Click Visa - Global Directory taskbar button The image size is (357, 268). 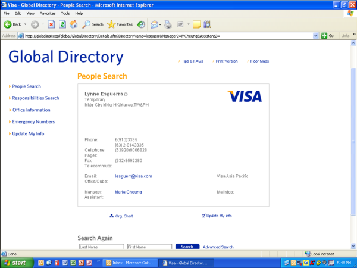pos(186,263)
